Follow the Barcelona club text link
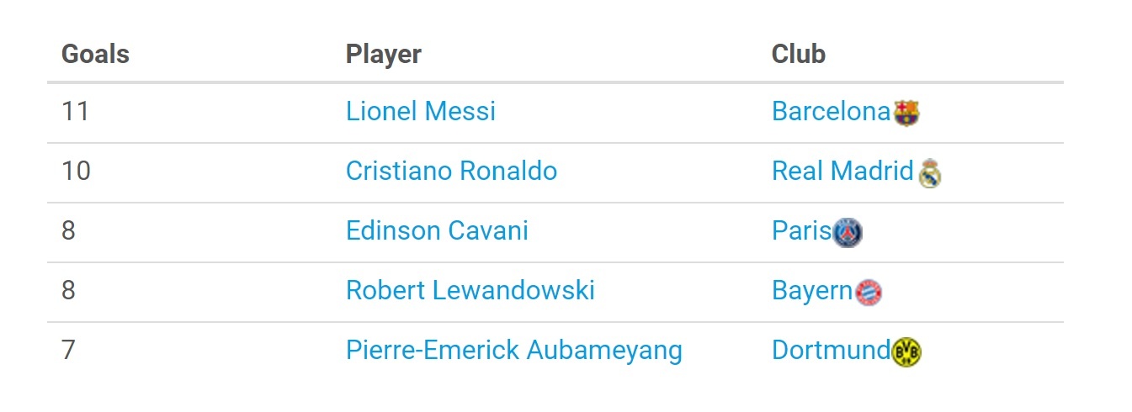This screenshot has height=412, width=1132. click(831, 111)
